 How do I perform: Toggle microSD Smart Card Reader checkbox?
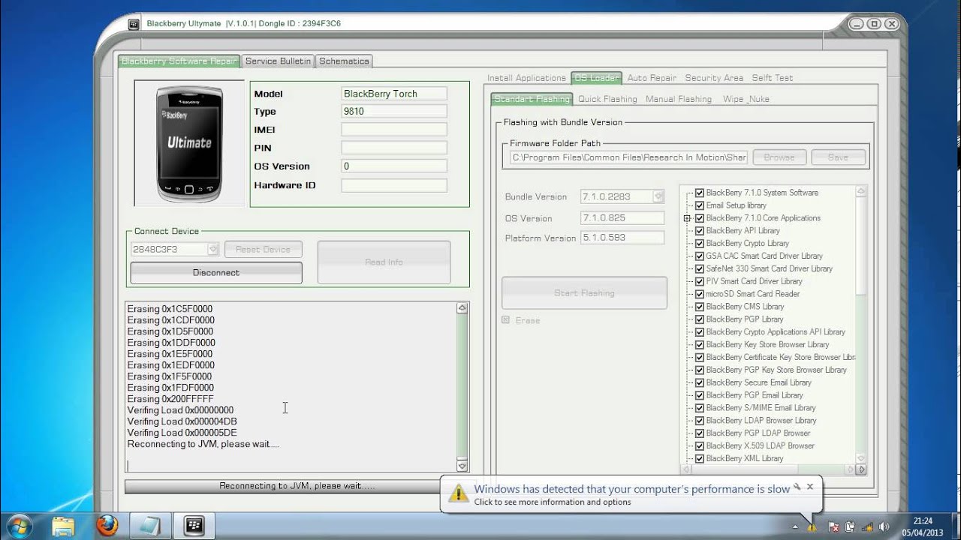point(700,294)
